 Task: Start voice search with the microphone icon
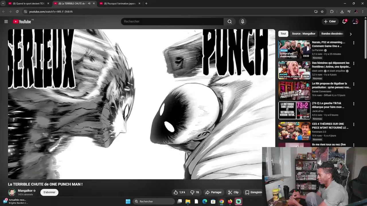coord(243,21)
